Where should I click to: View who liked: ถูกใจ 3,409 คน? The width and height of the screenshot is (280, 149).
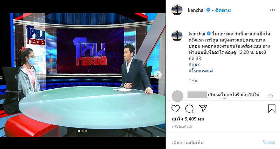pyautogui.click(x=188, y=119)
